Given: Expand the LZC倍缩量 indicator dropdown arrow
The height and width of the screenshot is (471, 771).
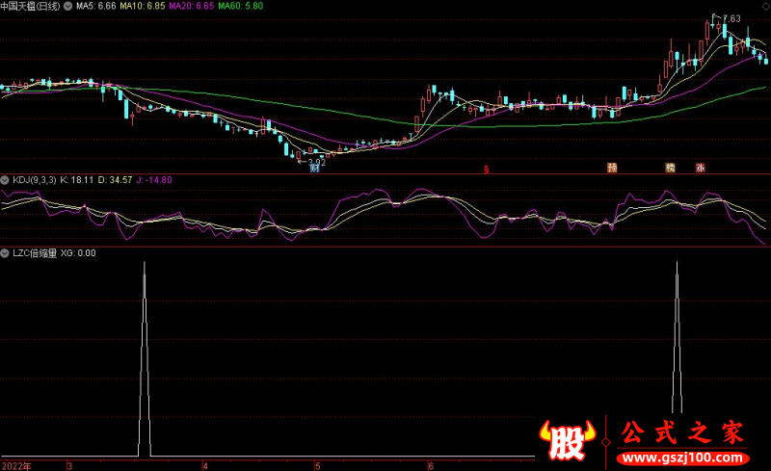Looking at the screenshot, I should tap(5, 253).
